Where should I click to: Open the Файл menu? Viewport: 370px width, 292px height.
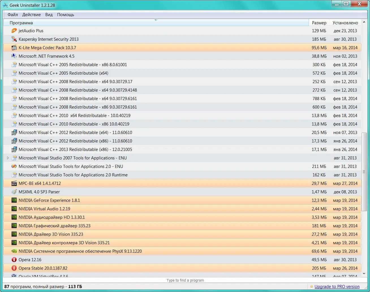(13, 15)
